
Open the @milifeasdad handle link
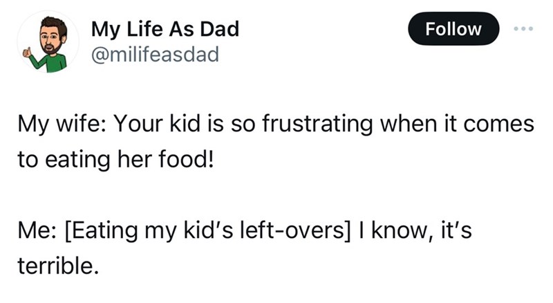pyautogui.click(x=155, y=55)
